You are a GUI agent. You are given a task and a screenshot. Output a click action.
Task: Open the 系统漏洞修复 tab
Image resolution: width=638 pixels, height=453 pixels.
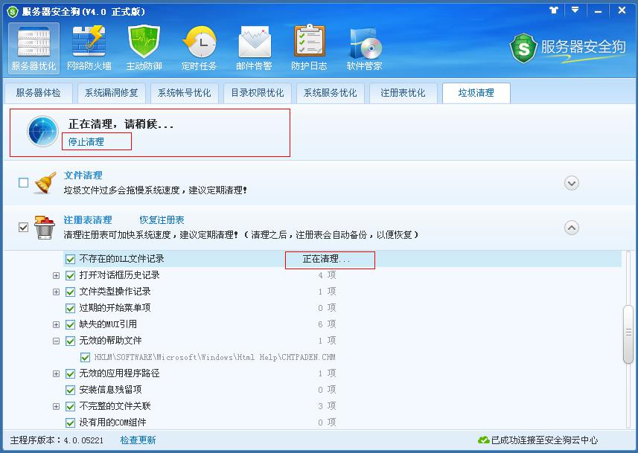click(x=110, y=93)
